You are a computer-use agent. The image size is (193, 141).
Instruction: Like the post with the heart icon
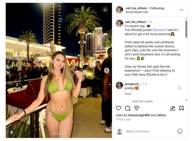tap(118, 108)
